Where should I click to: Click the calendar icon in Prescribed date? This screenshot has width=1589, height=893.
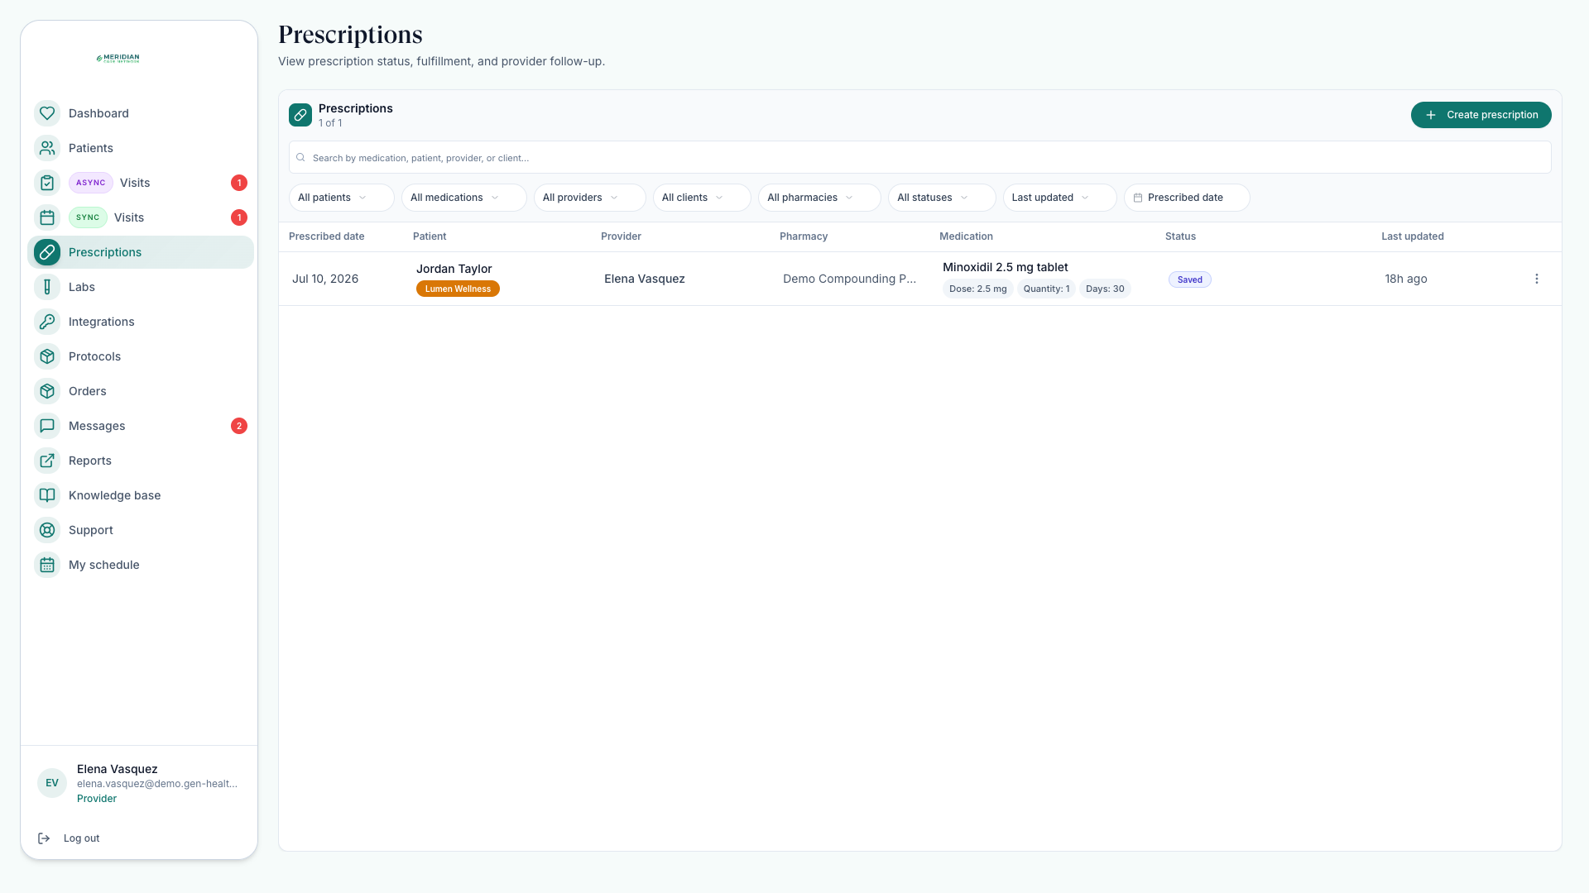pyautogui.click(x=1138, y=198)
